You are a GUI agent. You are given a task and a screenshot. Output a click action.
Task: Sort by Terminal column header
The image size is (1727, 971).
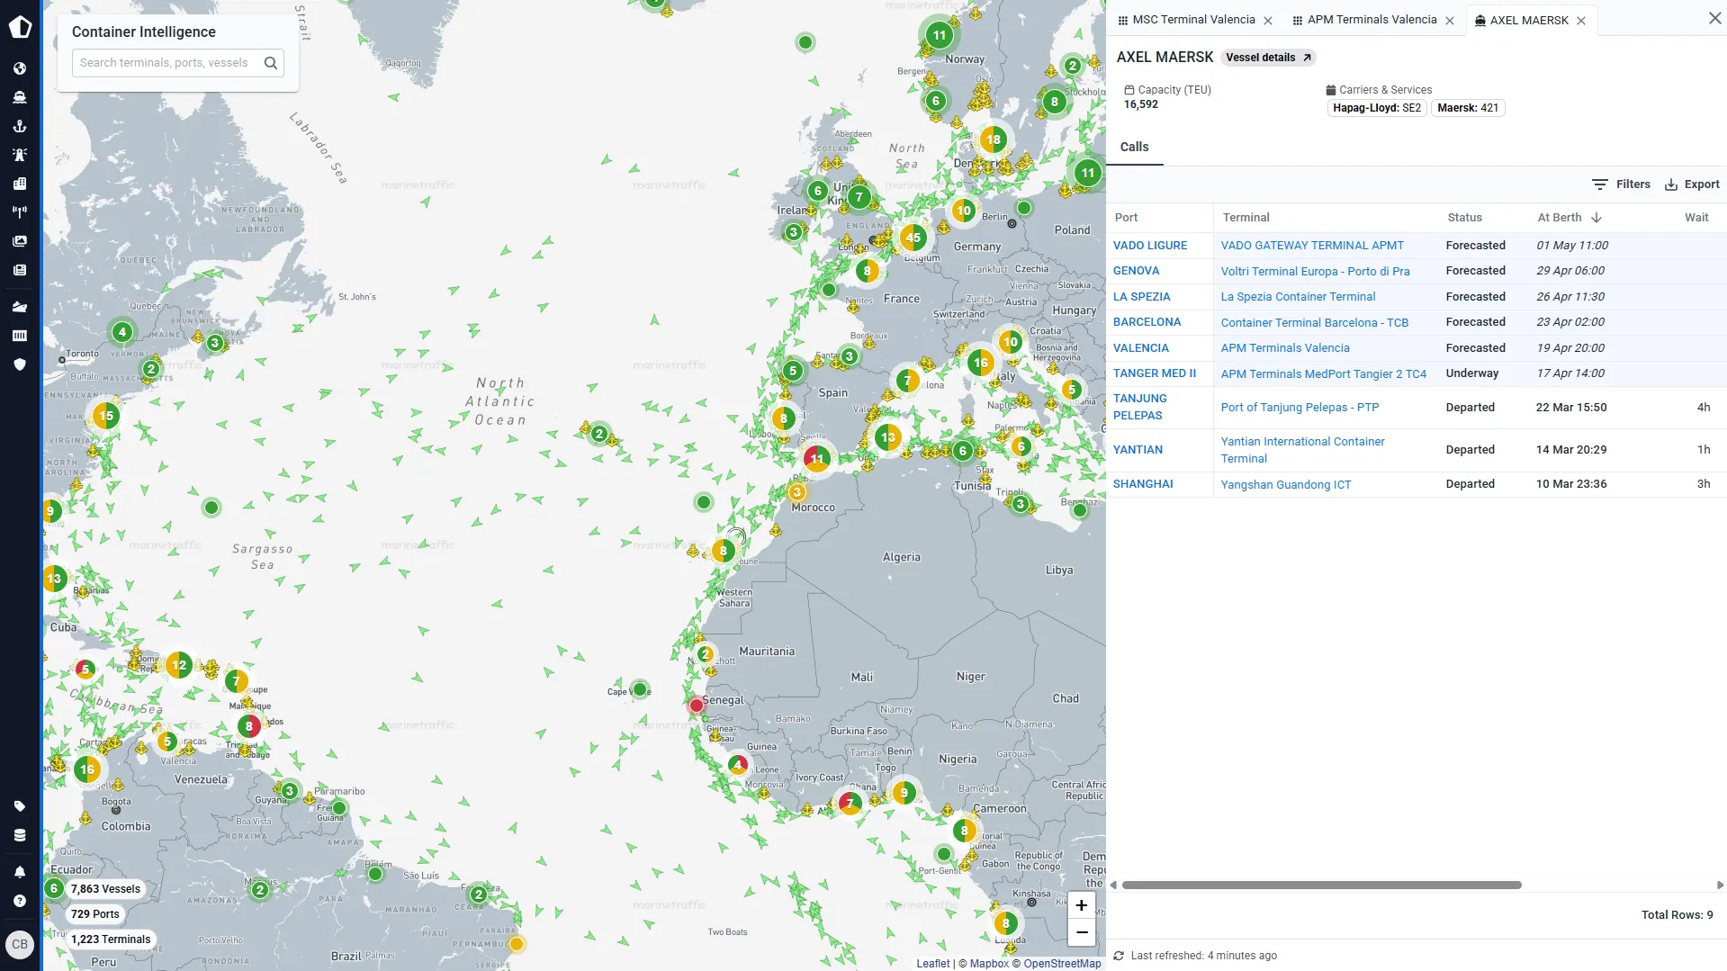pyautogui.click(x=1246, y=218)
